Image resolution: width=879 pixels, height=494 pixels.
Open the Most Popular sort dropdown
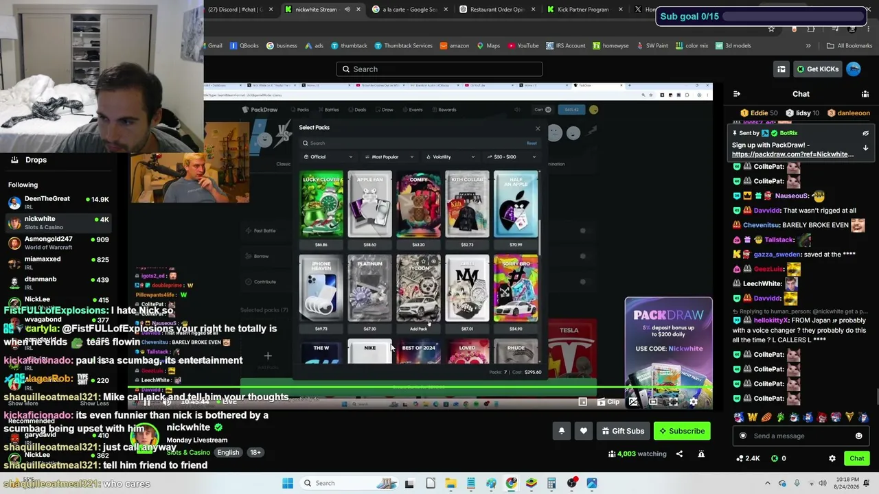[x=389, y=157]
